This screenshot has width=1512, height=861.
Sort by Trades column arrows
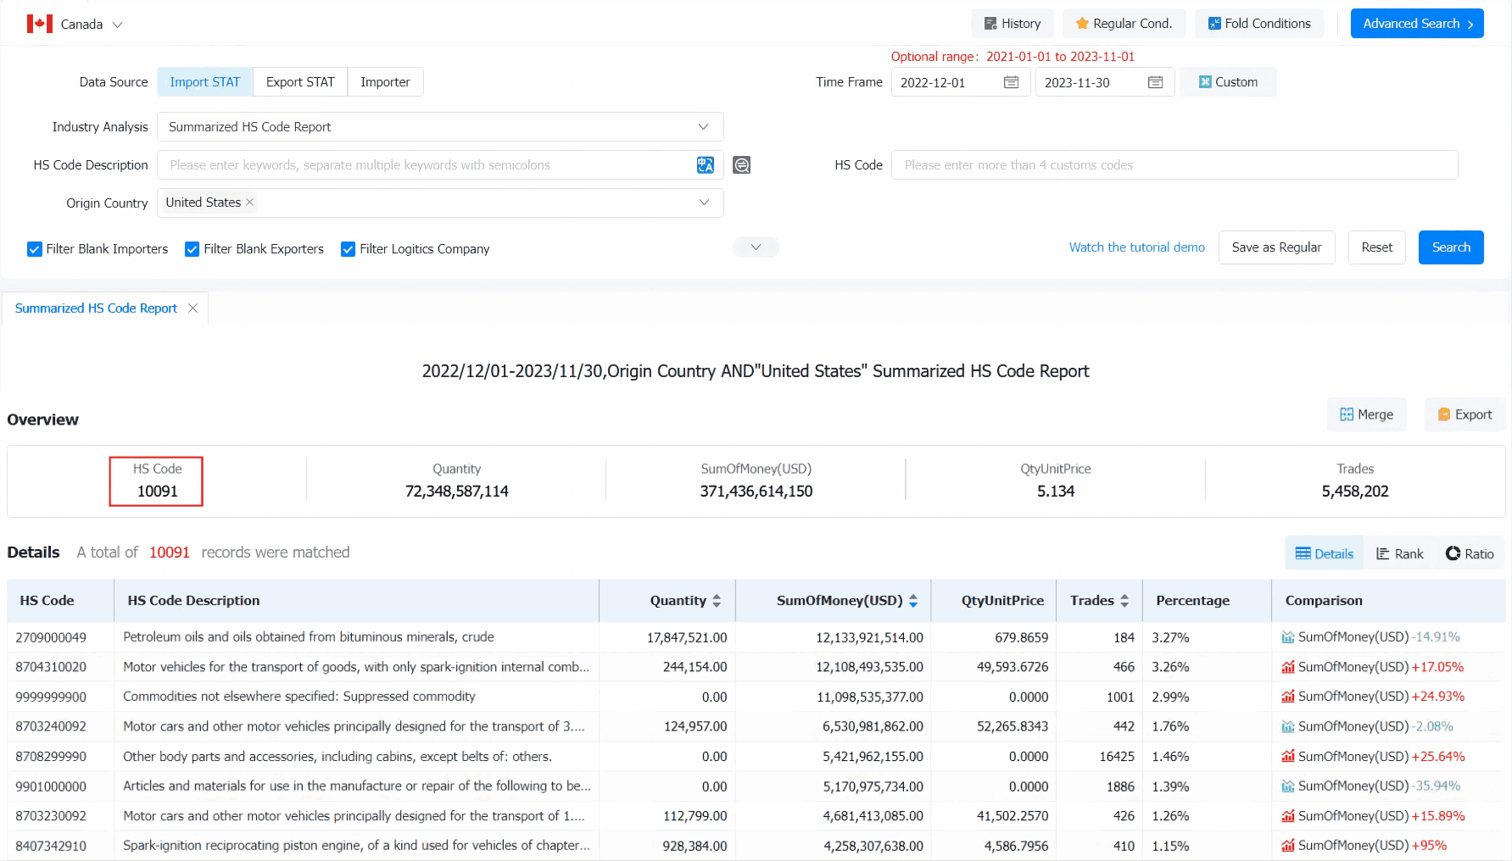[x=1124, y=601]
